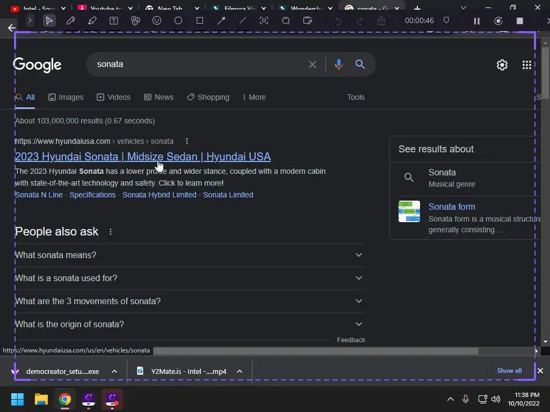Restart the recording with circular icon
The image size is (550, 412).
(x=498, y=21)
